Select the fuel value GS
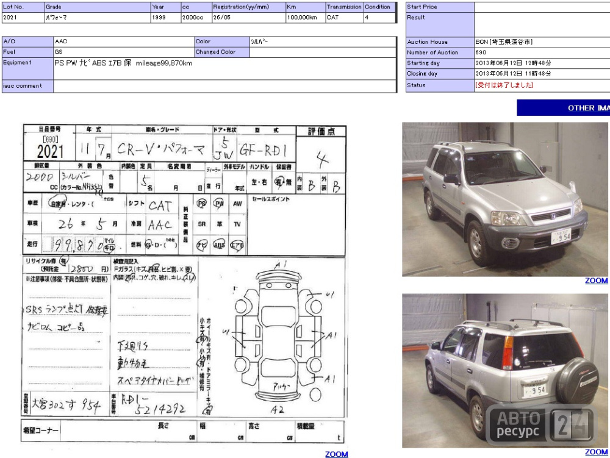The height and width of the screenshot is (458, 610). click(x=124, y=52)
